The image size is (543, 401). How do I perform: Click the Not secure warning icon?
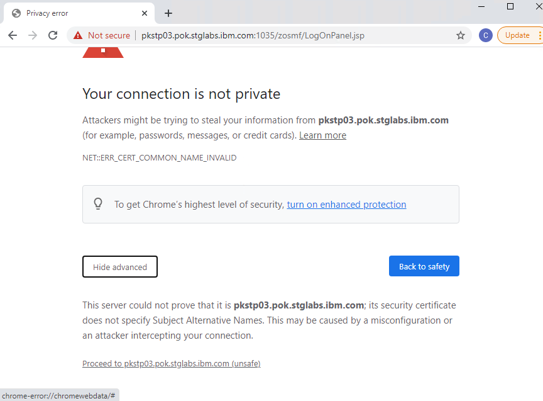78,35
